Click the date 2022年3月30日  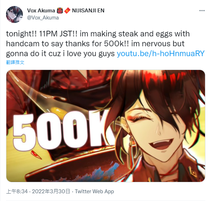(51, 191)
